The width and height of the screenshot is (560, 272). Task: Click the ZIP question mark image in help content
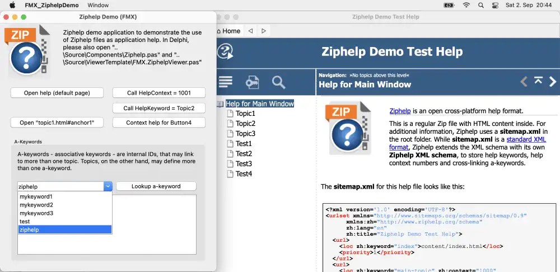point(348,128)
